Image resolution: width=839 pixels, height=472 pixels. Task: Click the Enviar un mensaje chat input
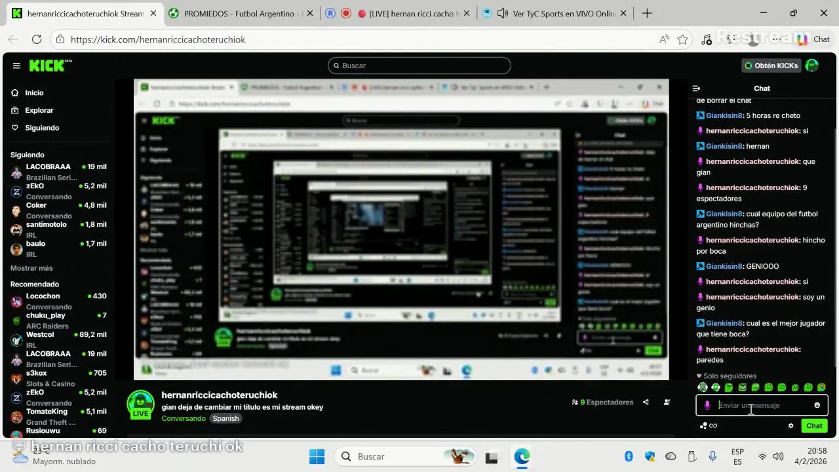pyautogui.click(x=762, y=405)
